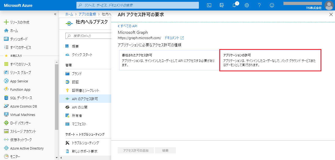Image resolution: width=335 pixels, height=160 pixels.
Task: Click the ホーム breadcrumb link
Action: tap(69, 14)
